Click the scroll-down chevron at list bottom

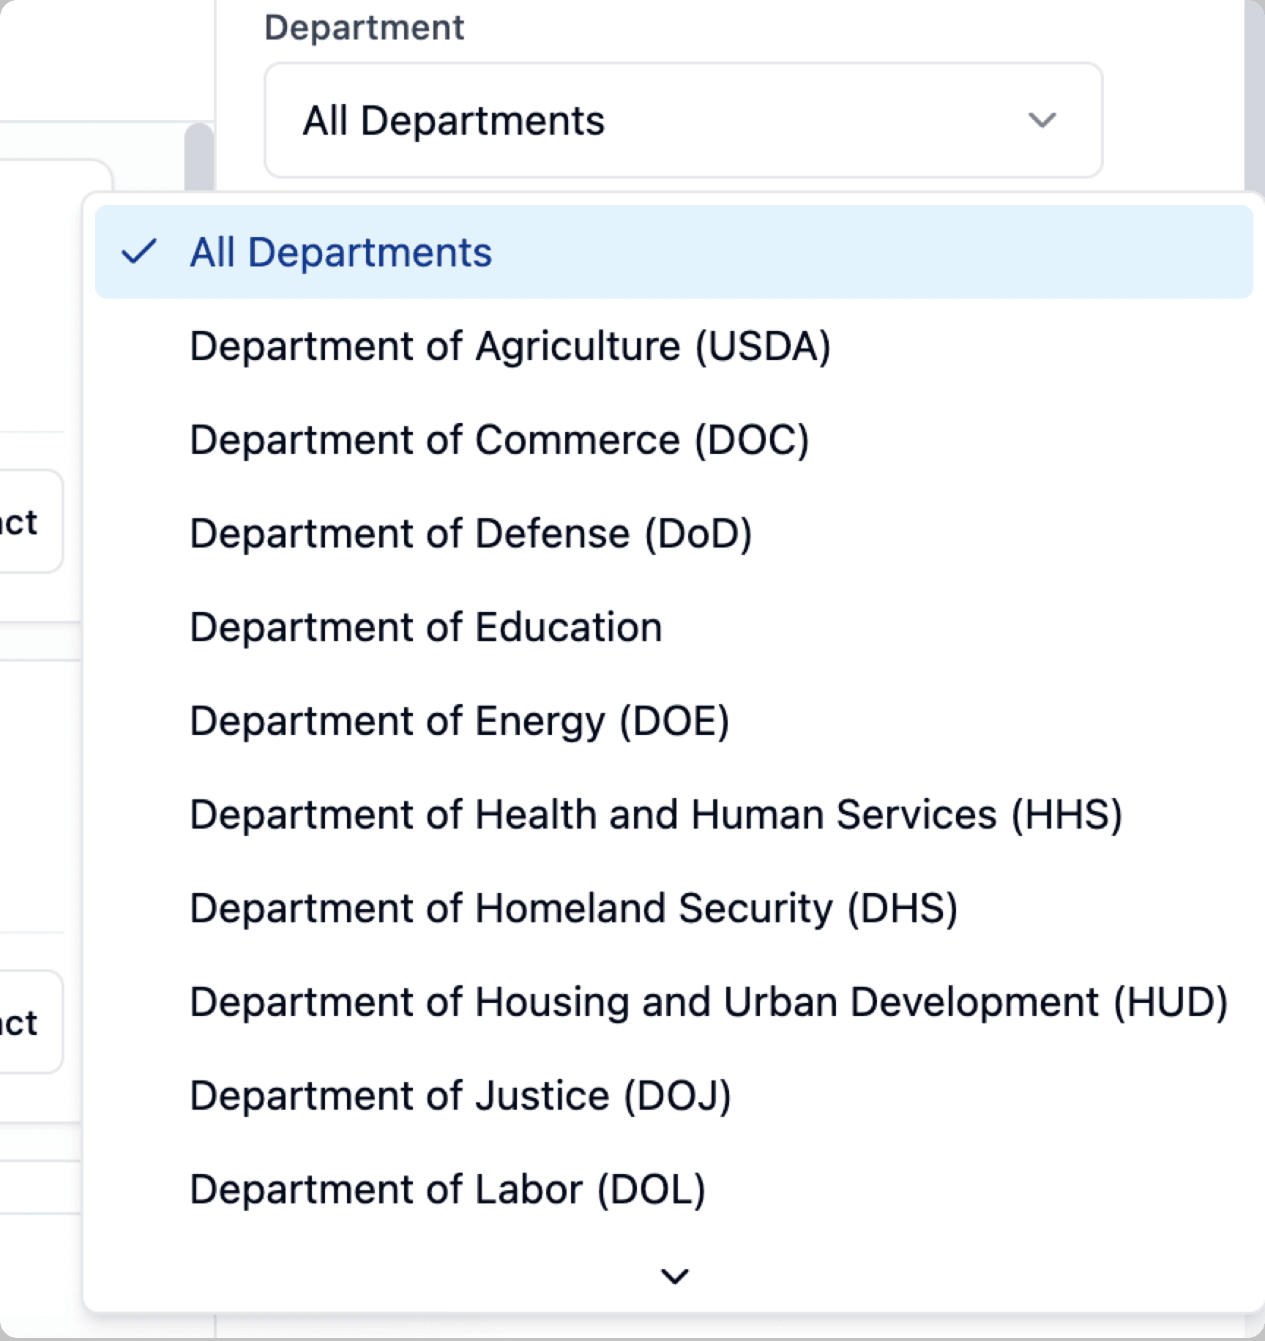(674, 1276)
